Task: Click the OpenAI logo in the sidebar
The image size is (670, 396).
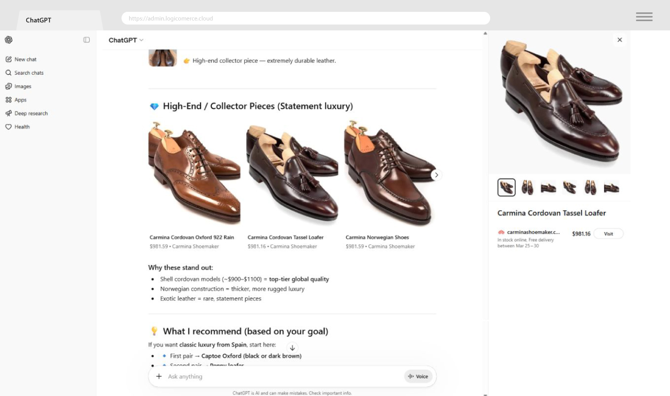Action: (8, 40)
